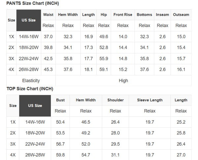This screenshot has height=160, width=198.
Task: Select bust value 53.5 in top chart
Action: point(60,133)
